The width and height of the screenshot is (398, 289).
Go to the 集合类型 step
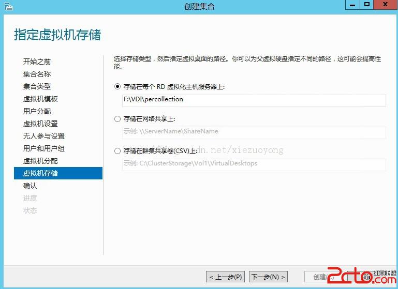[37, 86]
